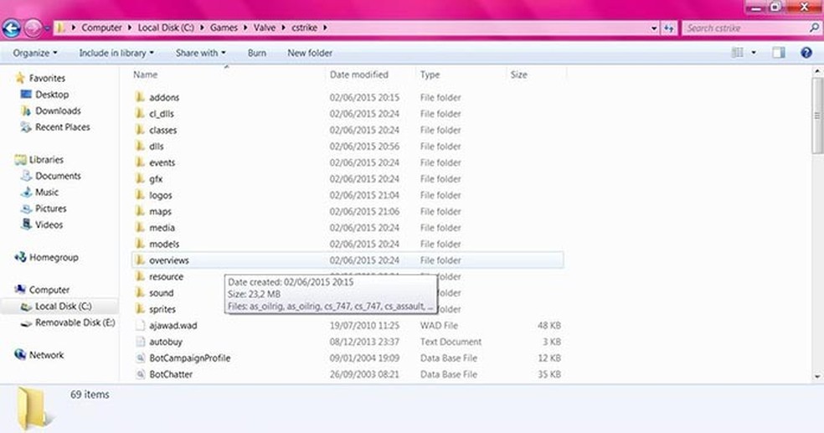This screenshot has width=824, height=433.
Task: Open recent pages dropdown near Forward button
Action: tap(47, 28)
